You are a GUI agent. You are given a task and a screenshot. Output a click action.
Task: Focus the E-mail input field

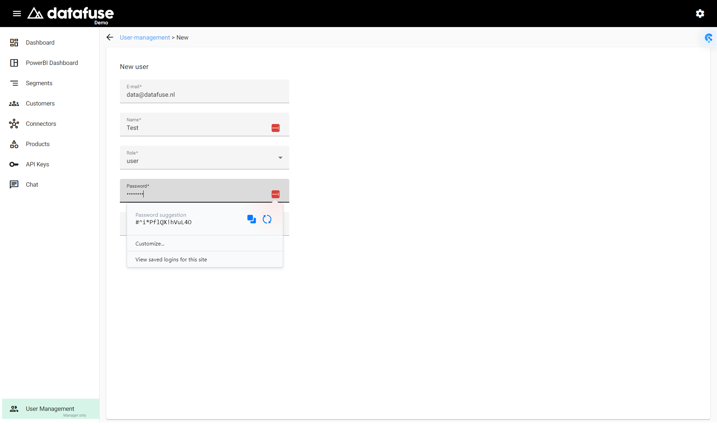coord(204,91)
